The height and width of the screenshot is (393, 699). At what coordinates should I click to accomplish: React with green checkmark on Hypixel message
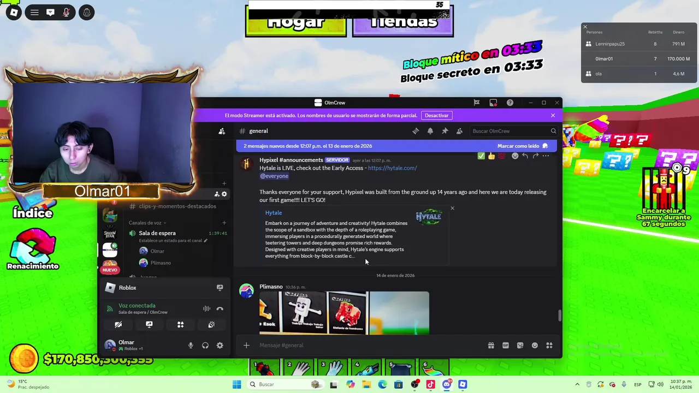[x=481, y=156]
